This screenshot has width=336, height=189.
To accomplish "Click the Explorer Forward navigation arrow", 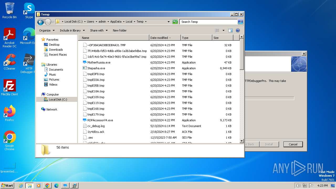I will (48, 22).
